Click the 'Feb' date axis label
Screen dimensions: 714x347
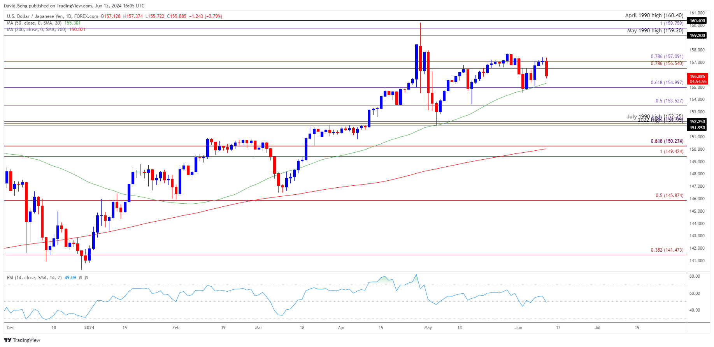point(176,328)
